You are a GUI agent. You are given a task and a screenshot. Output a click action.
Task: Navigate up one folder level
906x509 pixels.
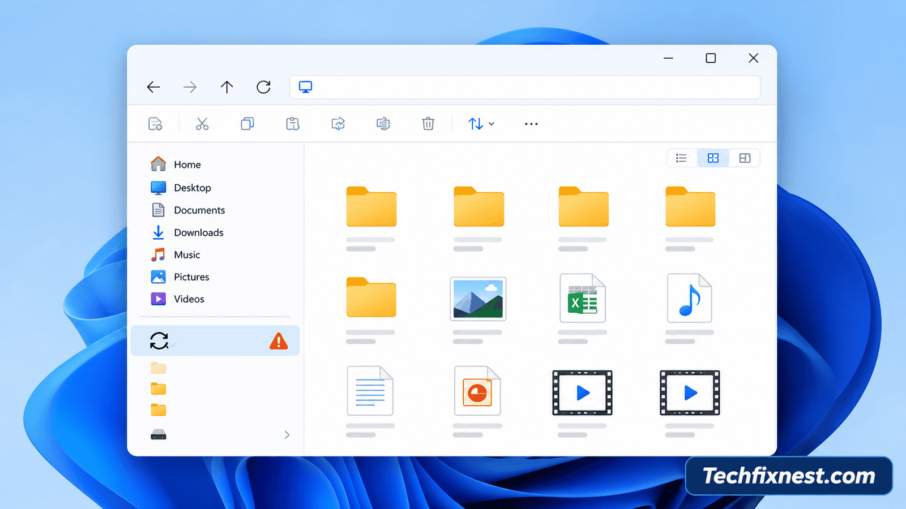(x=227, y=87)
